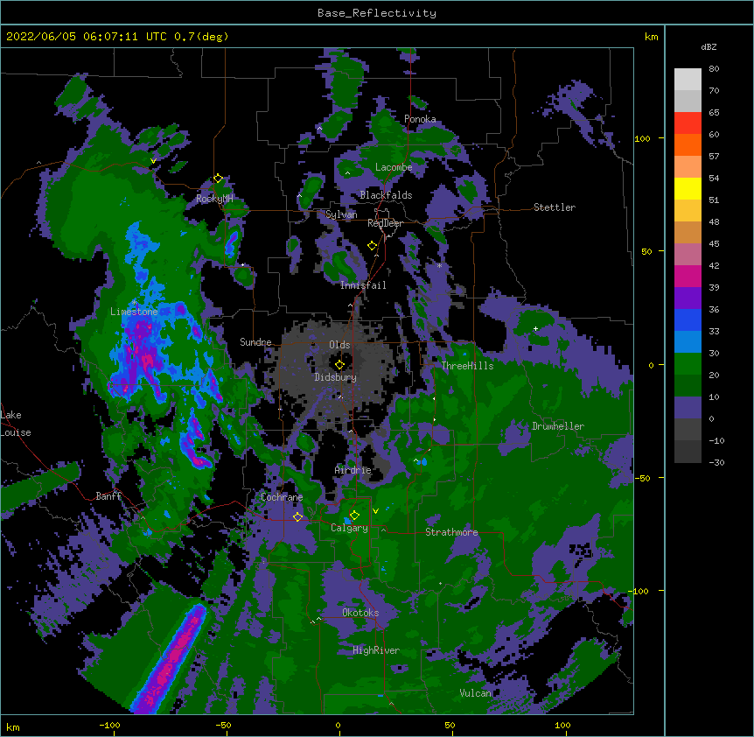
Task: Click the yellow marker right of Cochrane label
Action: pyautogui.click(x=297, y=517)
